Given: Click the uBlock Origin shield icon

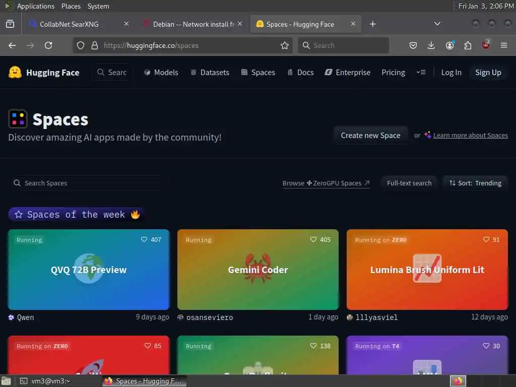Looking at the screenshot, I should (486, 45).
